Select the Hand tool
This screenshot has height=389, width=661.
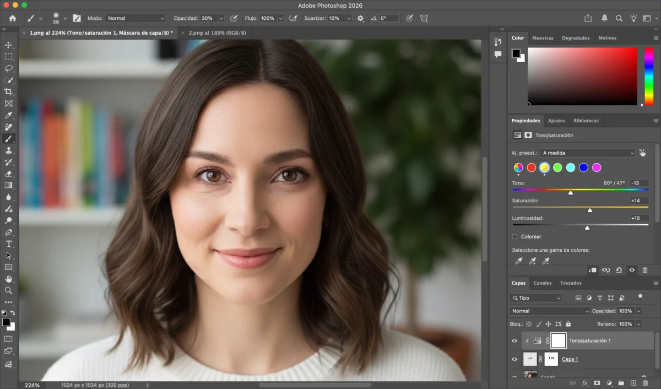tap(8, 279)
